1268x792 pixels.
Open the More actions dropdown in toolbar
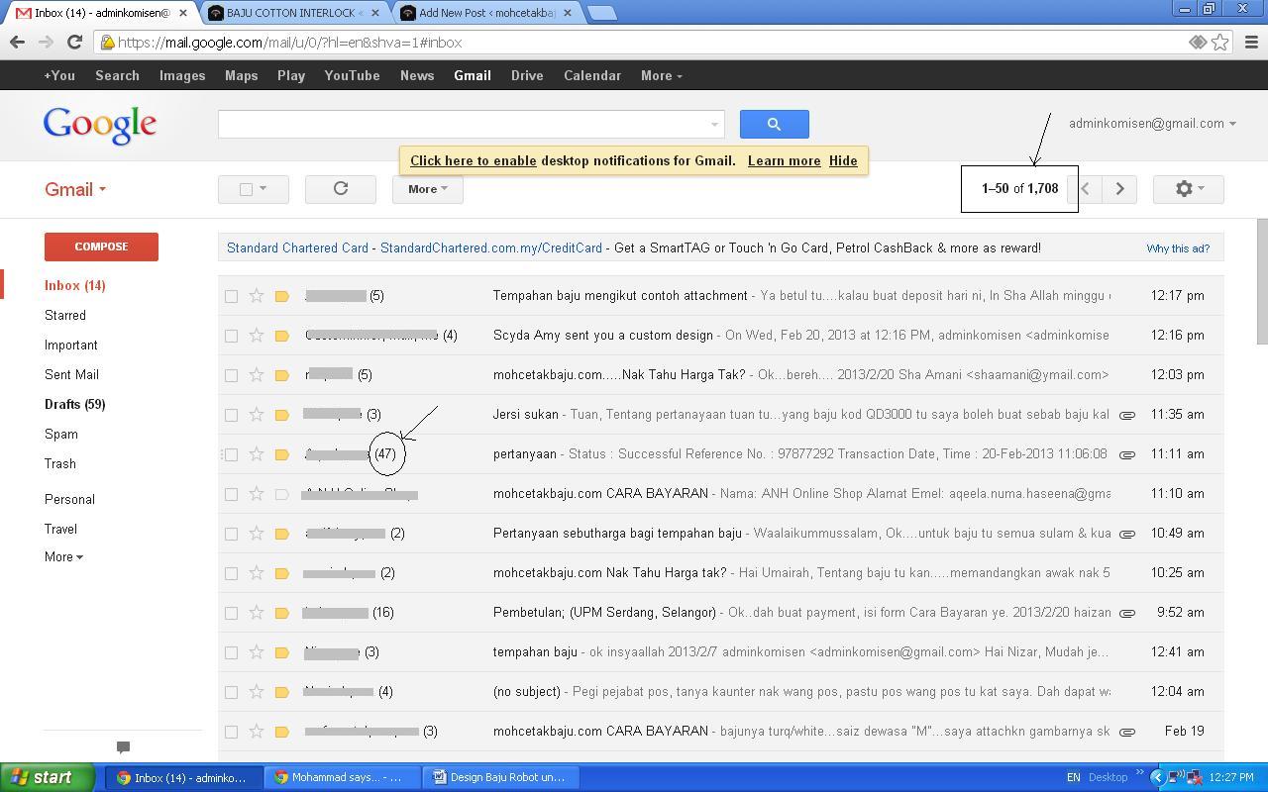(427, 189)
